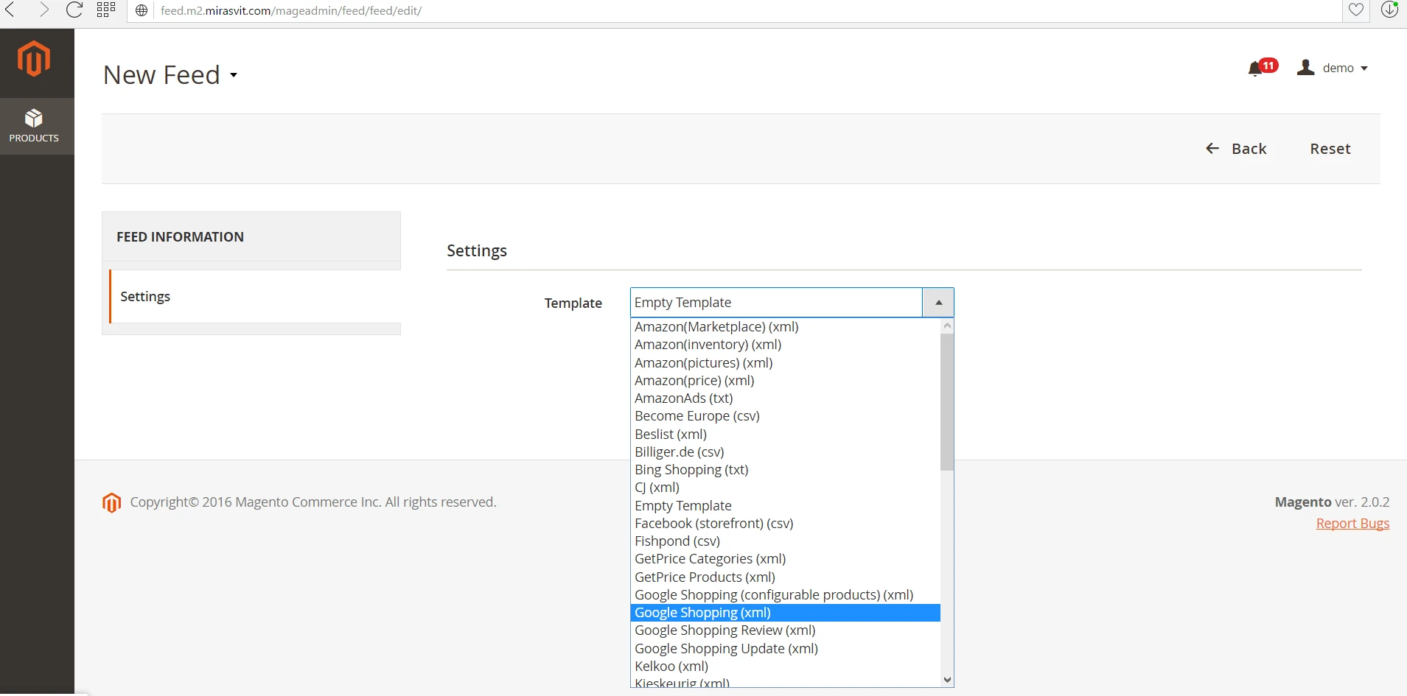Click the site tiles icon next to refresh
The height and width of the screenshot is (696, 1407).
[105, 9]
